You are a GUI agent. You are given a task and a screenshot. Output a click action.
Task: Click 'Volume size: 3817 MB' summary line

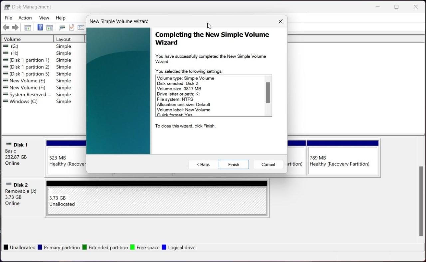coord(179,89)
